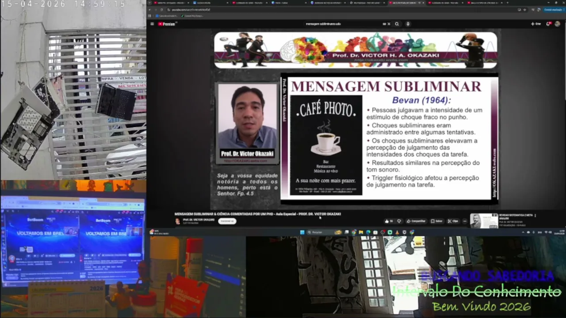Start voice search with microphone
The width and height of the screenshot is (566, 318).
(408, 24)
